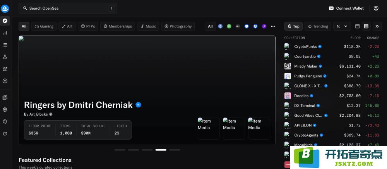The height and width of the screenshot is (169, 387).
Task: Open the CryptoAgents collection row
Action: tap(332, 135)
